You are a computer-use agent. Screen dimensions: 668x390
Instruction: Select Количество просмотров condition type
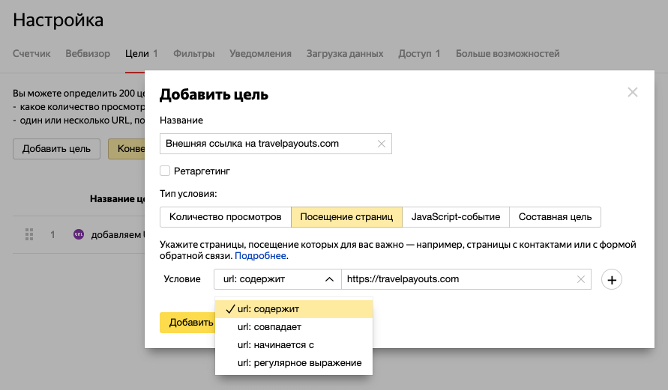225,217
